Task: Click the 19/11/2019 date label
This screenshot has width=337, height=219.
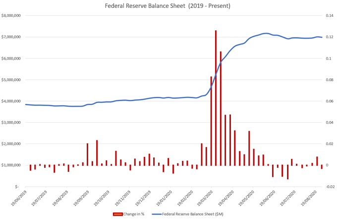Action: (x=122, y=198)
